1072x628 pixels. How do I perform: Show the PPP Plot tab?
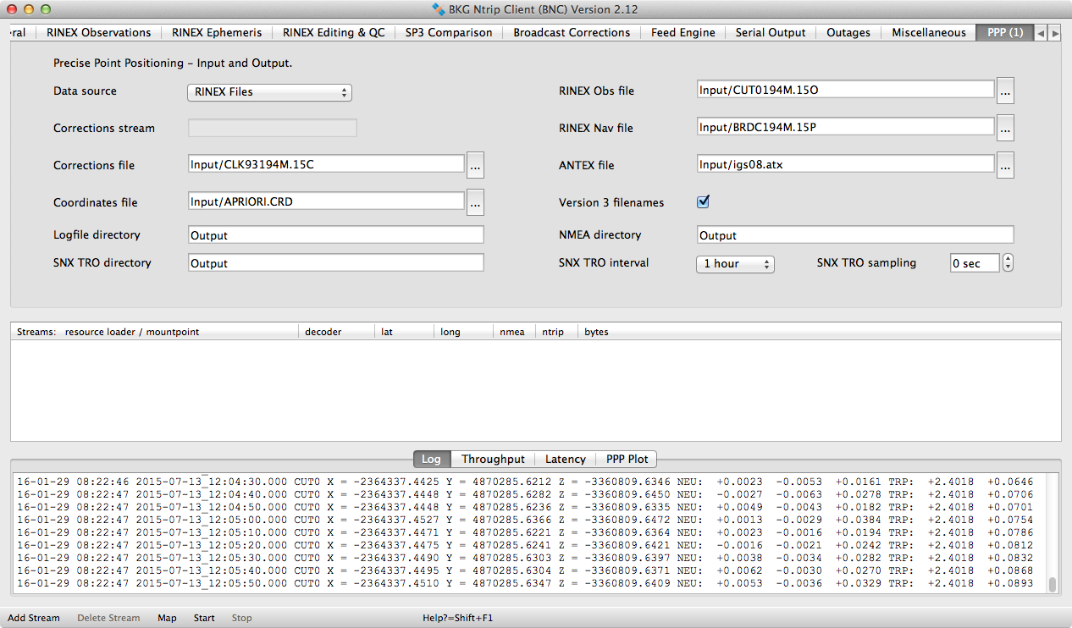pyautogui.click(x=627, y=460)
